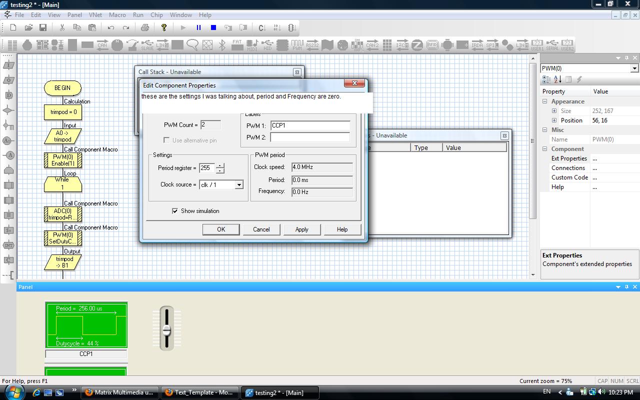
Task: Click the yellow Help question mark icon
Action: (x=164, y=28)
